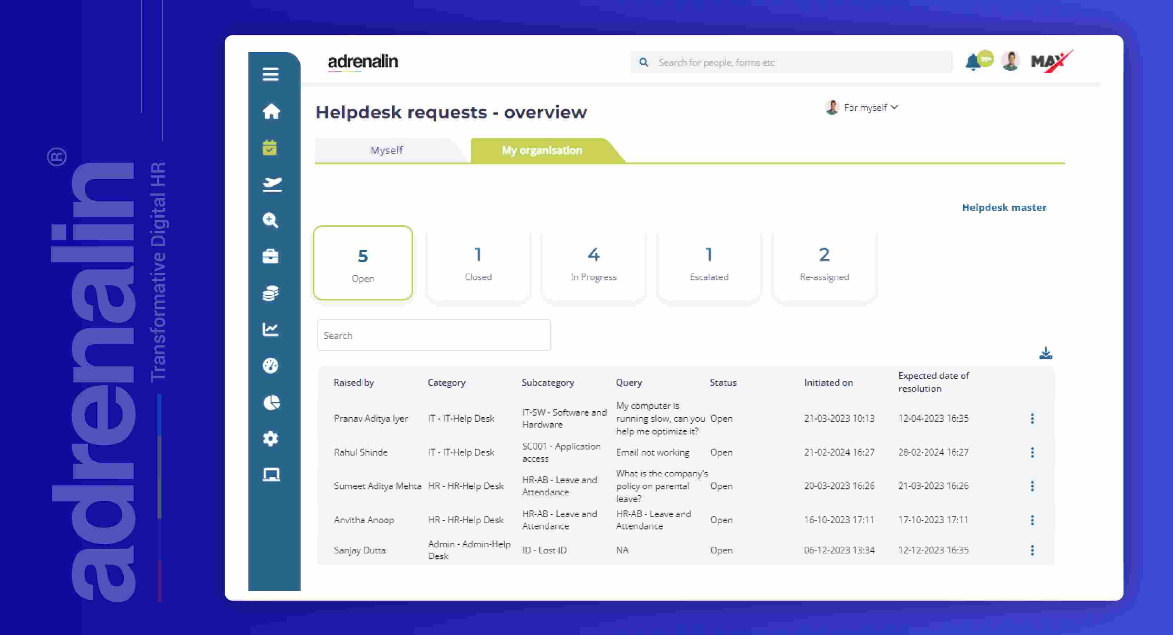The image size is (1173, 635).
Task: Click the date 21-03-2023 10:13
Action: [839, 418]
